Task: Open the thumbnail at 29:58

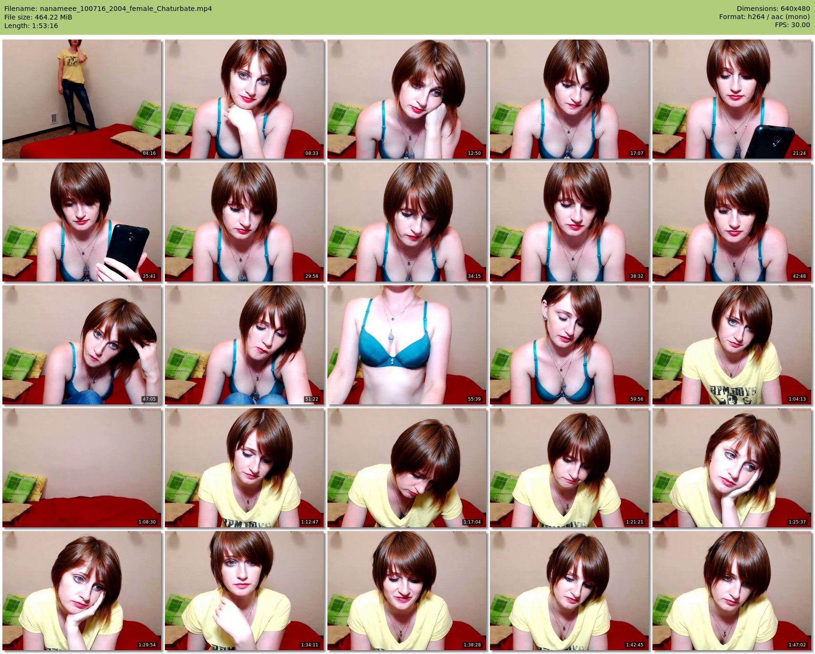Action: click(x=244, y=222)
